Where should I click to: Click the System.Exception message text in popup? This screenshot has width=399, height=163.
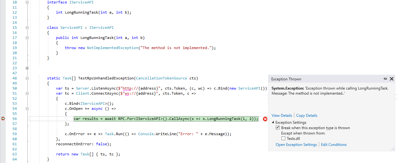point(330,91)
